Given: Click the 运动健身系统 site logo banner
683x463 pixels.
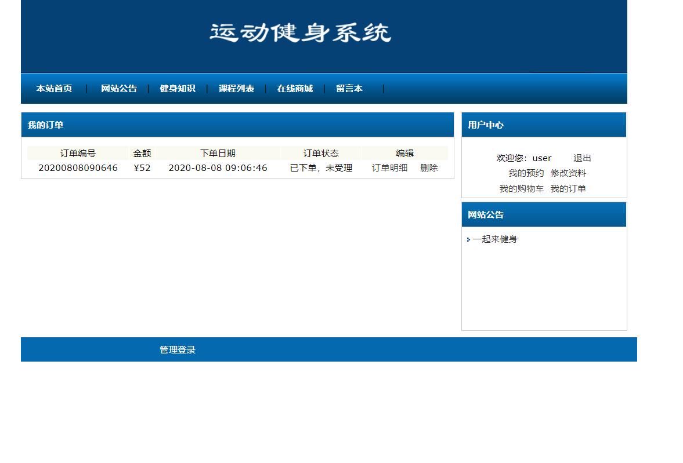Looking at the screenshot, I should pyautogui.click(x=300, y=33).
